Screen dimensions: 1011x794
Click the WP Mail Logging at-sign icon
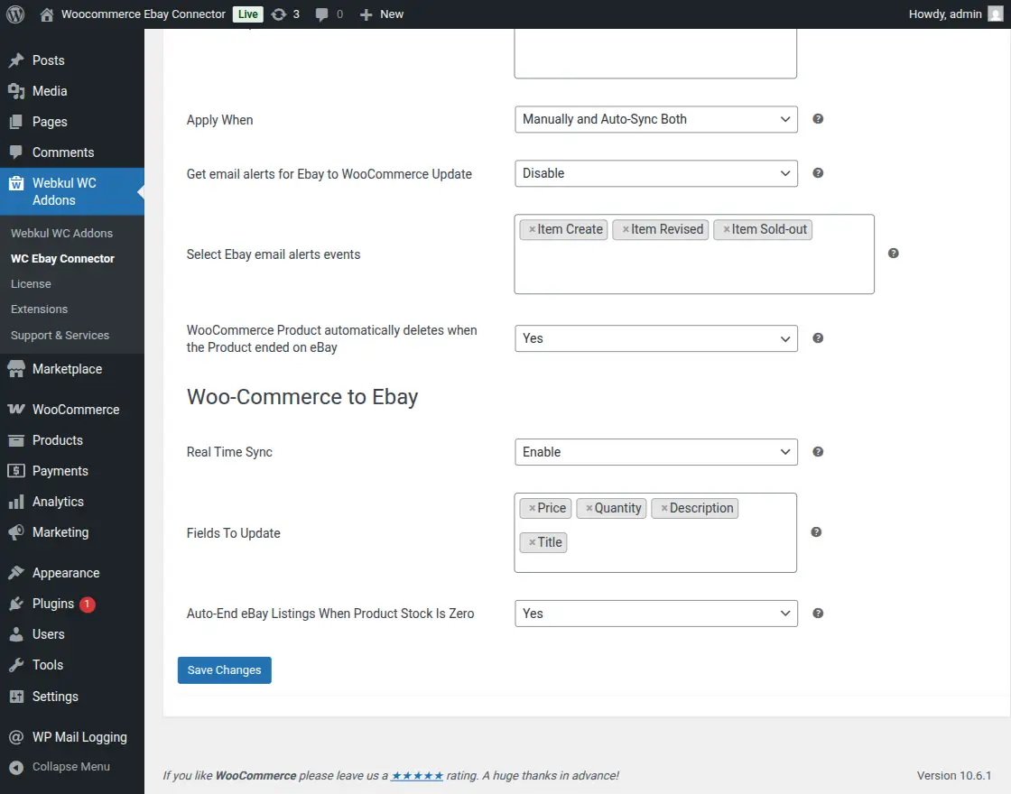(x=16, y=737)
